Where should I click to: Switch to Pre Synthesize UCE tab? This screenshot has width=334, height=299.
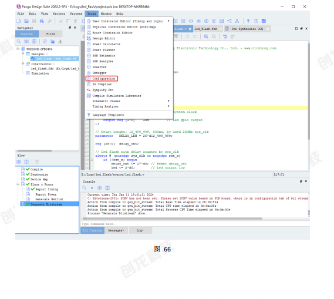(247, 29)
